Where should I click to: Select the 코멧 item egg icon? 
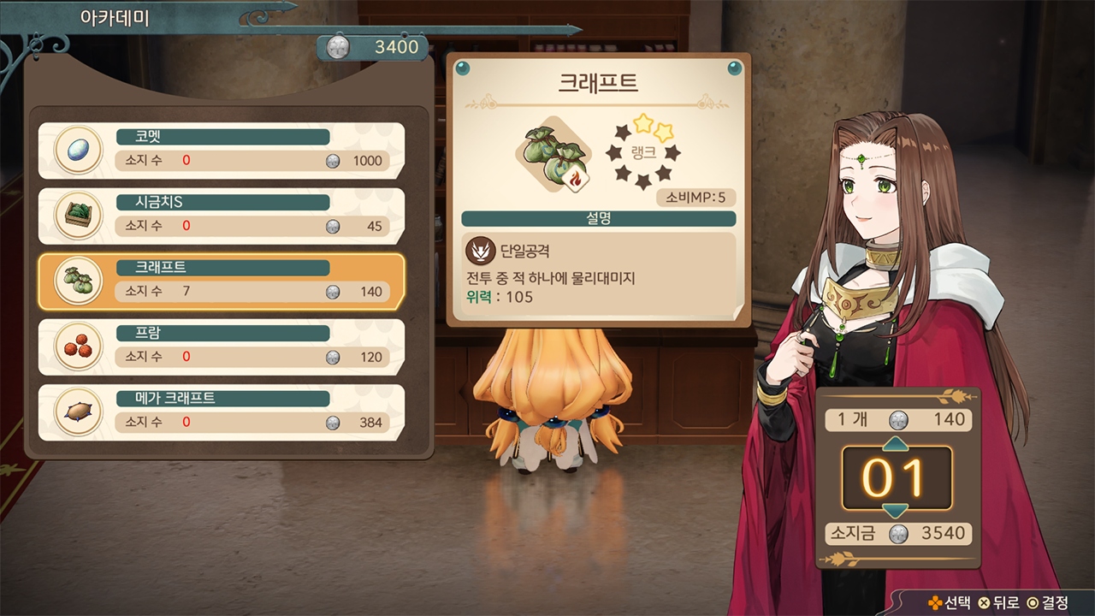pyautogui.click(x=79, y=151)
